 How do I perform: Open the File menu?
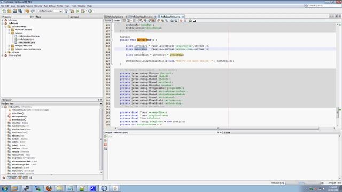click(2, 6)
